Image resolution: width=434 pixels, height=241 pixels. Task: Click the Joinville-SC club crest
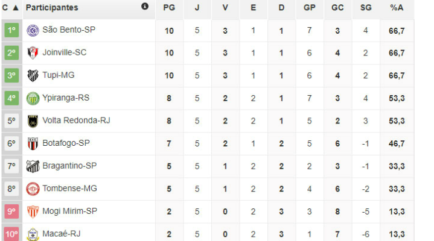(x=33, y=53)
